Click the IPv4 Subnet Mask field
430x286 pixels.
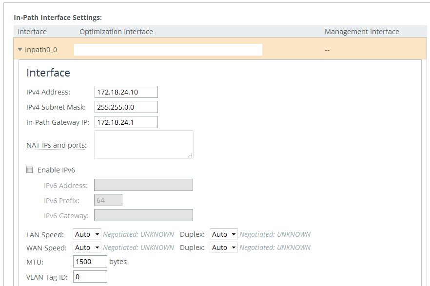coord(126,107)
